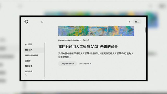Click the Illustration: Justin Jay Wang × DALL·E caption
167x94 pixels.
74,40
